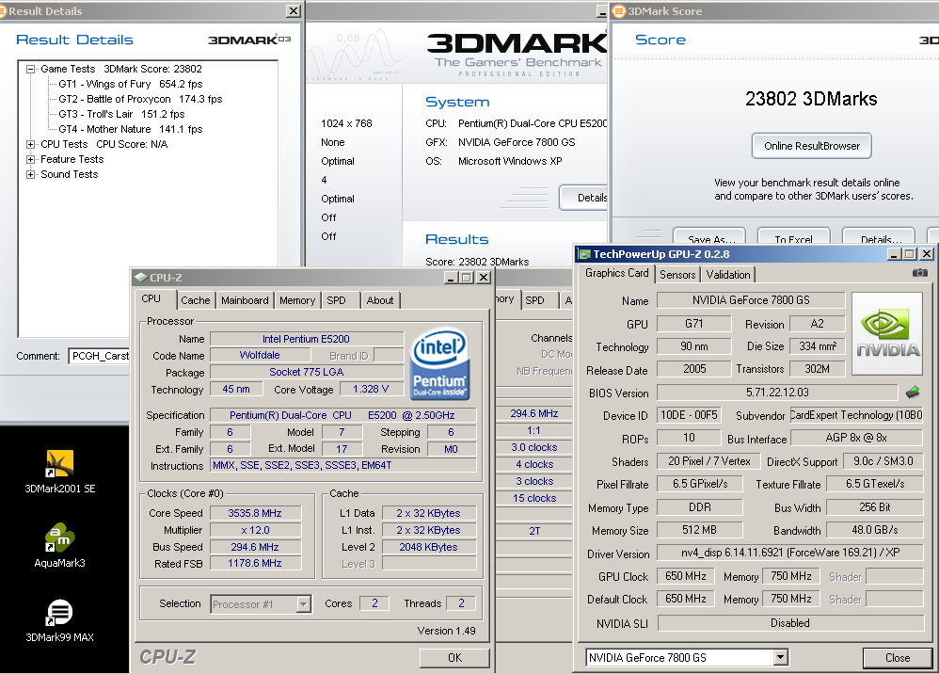Screen dimensions: 939x674
Task: Expand the Feature Tests tree node
Action: pyautogui.click(x=30, y=159)
